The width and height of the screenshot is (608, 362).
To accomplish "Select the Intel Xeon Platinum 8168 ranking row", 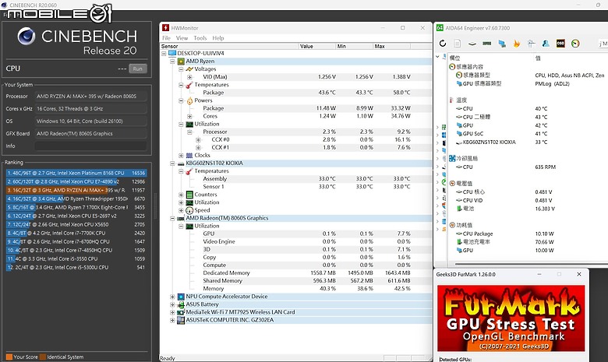I will [76, 173].
